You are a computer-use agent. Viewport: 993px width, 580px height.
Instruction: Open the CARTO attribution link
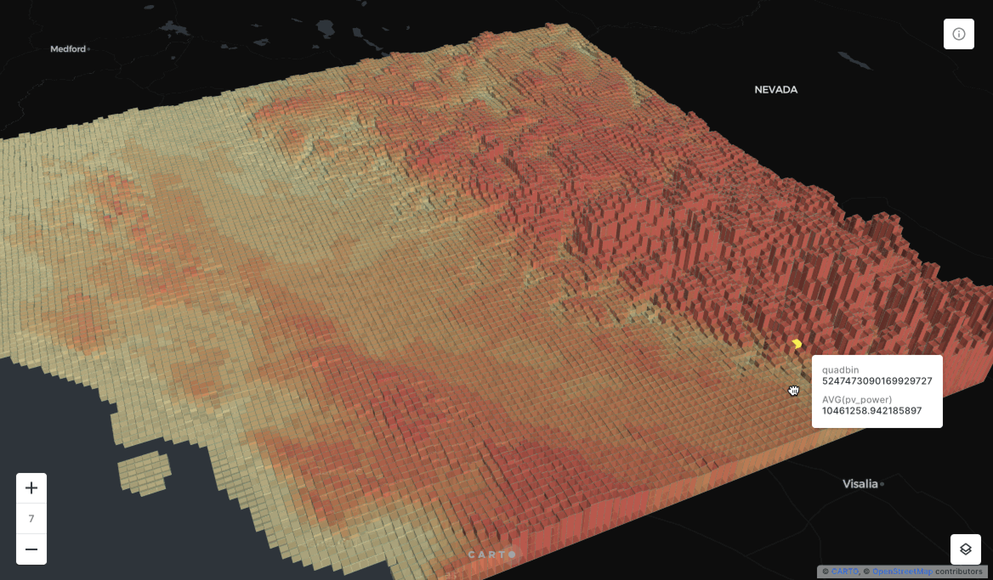(844, 571)
